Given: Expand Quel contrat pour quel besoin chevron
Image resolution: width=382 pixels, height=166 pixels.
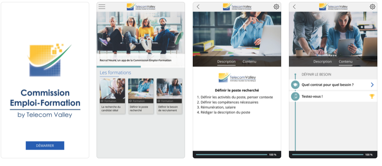Looking at the screenshot, I should click(372, 85).
